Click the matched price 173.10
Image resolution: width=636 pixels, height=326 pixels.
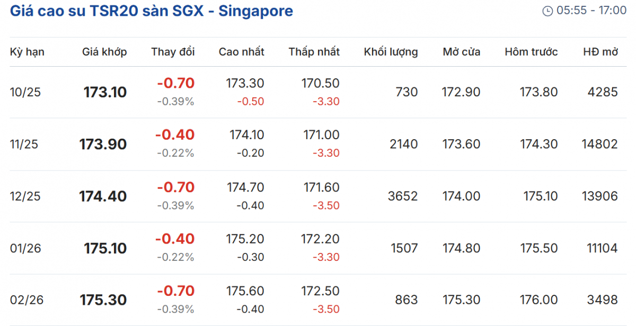point(105,93)
